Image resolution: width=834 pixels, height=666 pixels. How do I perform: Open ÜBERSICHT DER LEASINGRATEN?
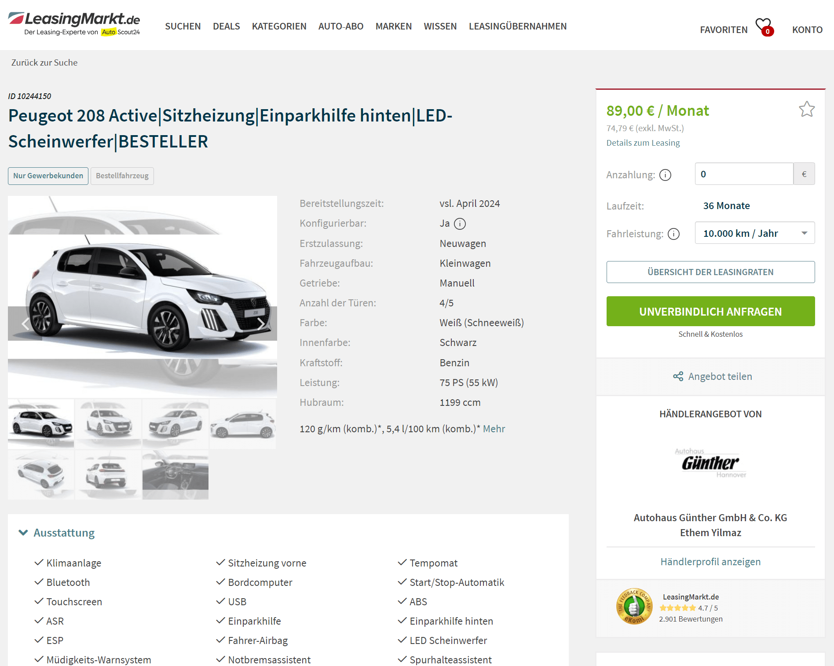tap(710, 272)
